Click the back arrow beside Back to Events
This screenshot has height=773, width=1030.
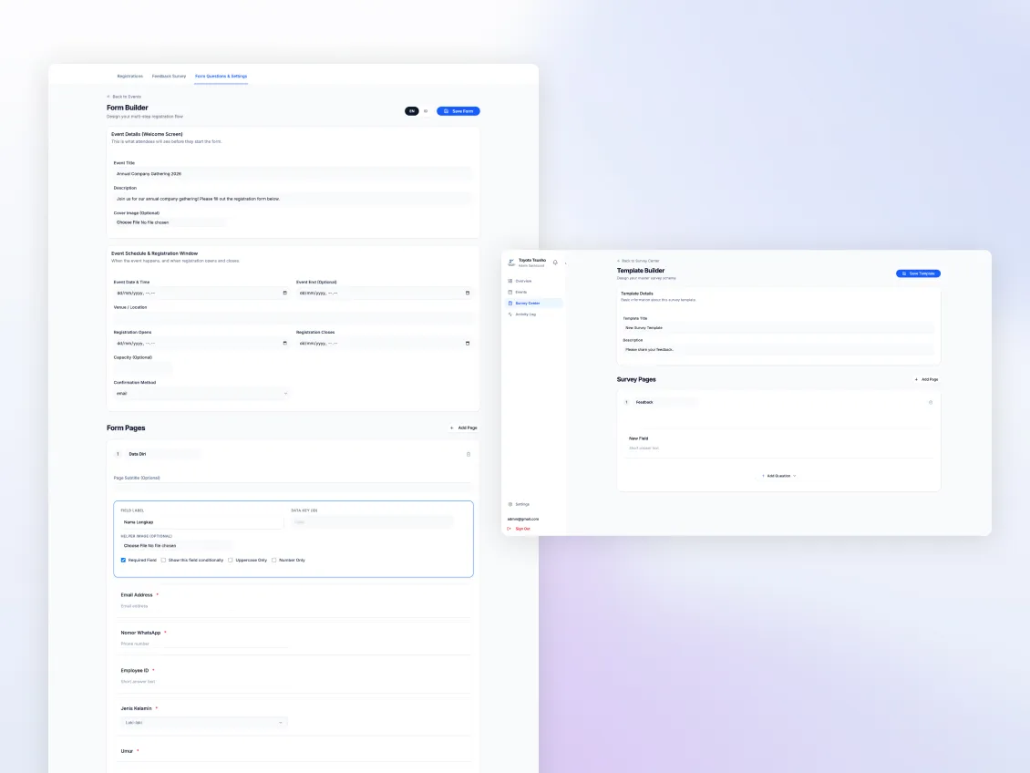pos(108,97)
